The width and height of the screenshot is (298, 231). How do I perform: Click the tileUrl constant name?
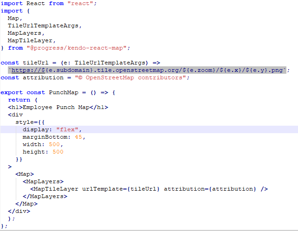pos(36,63)
